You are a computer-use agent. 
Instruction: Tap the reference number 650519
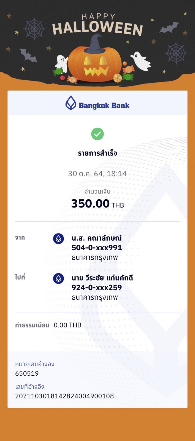pyautogui.click(x=27, y=373)
